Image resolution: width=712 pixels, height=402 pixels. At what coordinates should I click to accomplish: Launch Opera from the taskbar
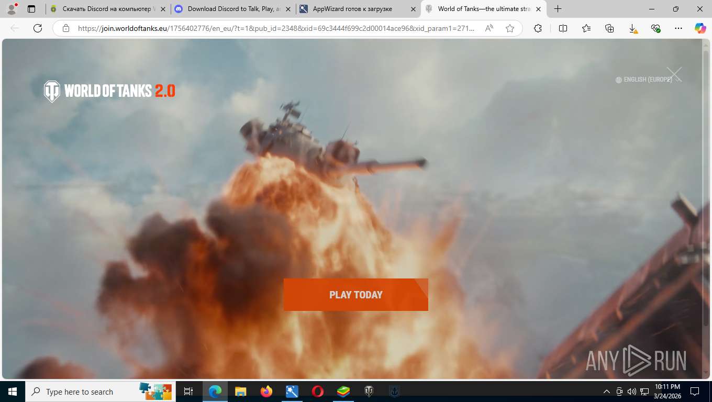(317, 392)
